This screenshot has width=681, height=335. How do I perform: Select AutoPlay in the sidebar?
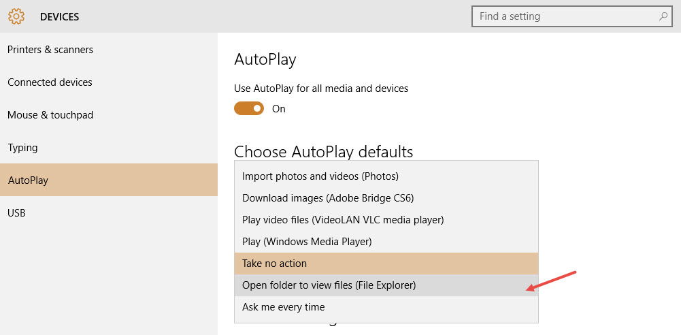pos(109,180)
